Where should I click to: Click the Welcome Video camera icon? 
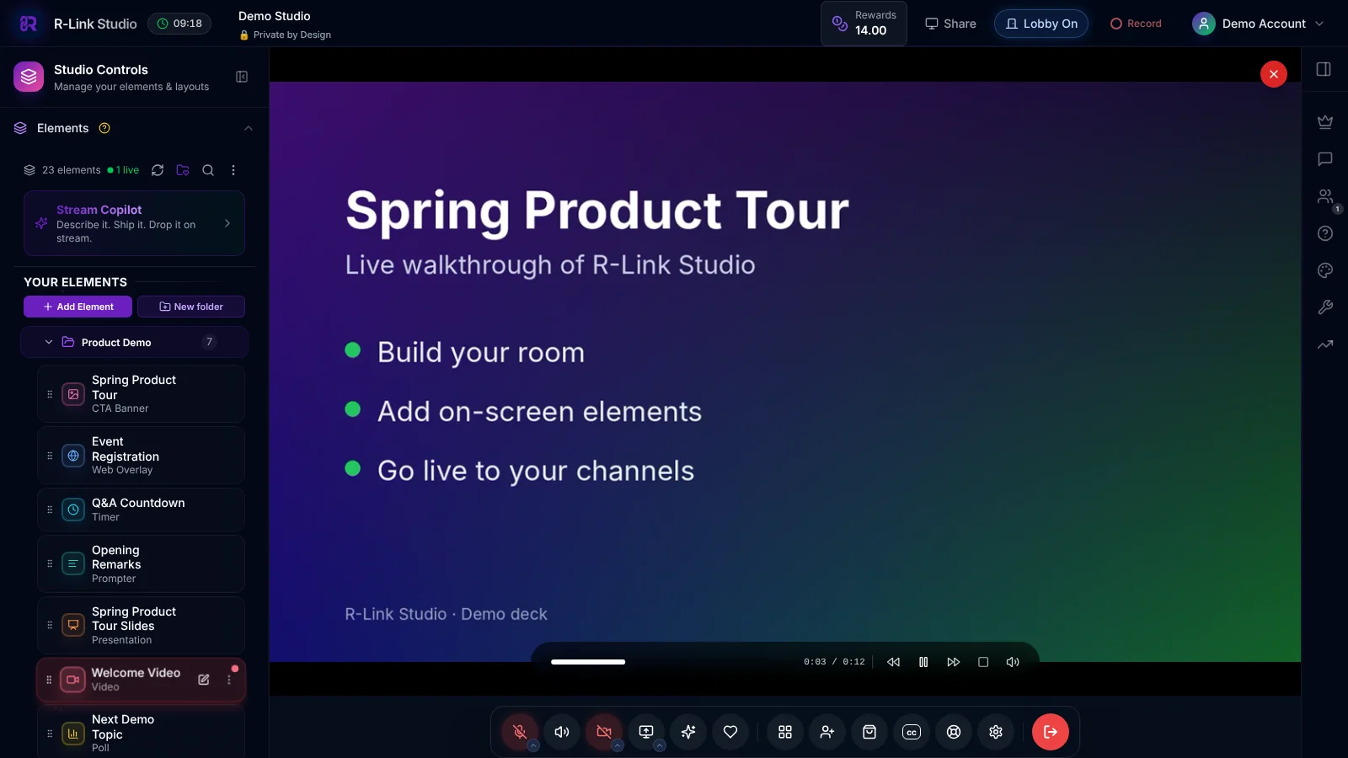[x=73, y=680]
